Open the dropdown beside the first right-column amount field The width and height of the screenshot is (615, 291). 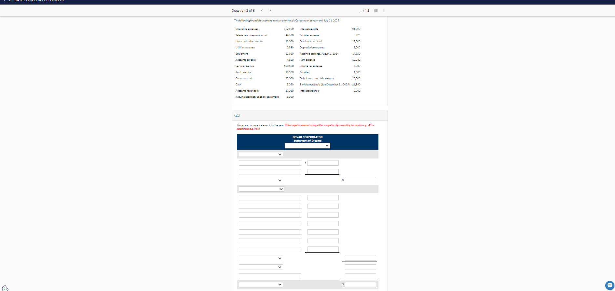pyautogui.click(x=261, y=180)
